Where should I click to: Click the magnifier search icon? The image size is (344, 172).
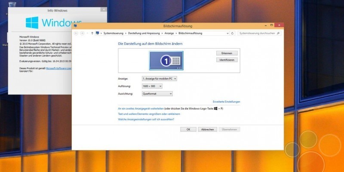(x=278, y=34)
